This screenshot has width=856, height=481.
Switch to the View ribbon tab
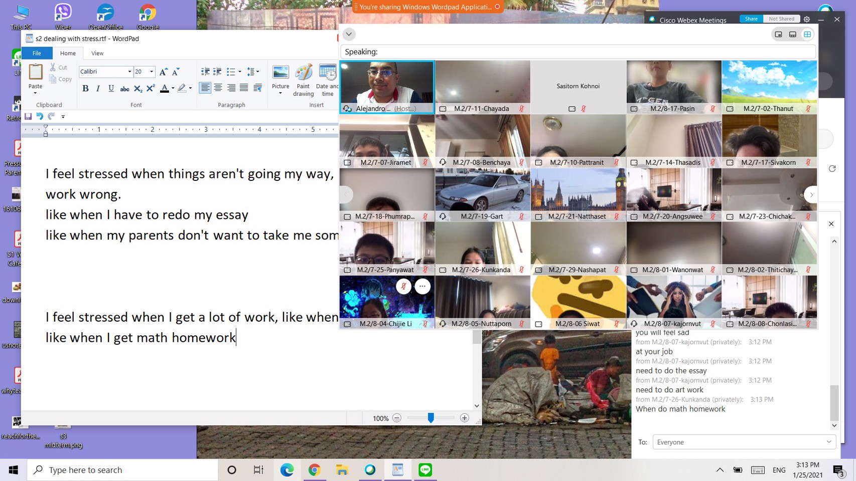[97, 53]
